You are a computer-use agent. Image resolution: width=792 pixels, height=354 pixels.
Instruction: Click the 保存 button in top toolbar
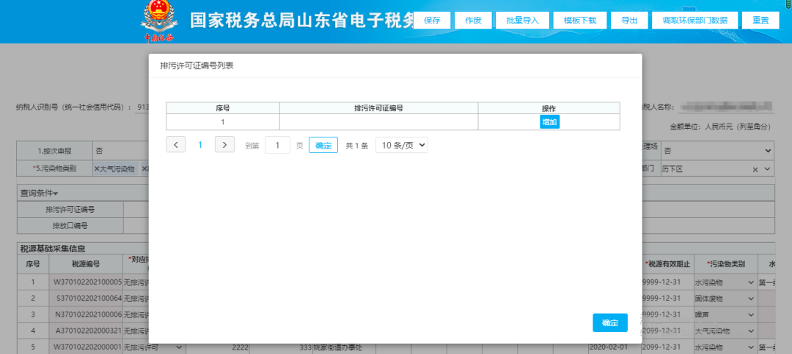[433, 20]
